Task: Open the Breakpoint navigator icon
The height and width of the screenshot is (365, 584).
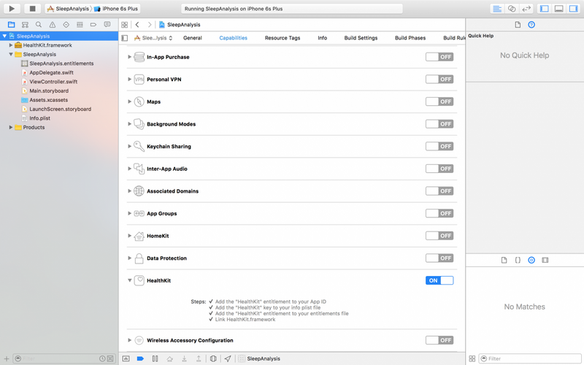Action: [93, 25]
